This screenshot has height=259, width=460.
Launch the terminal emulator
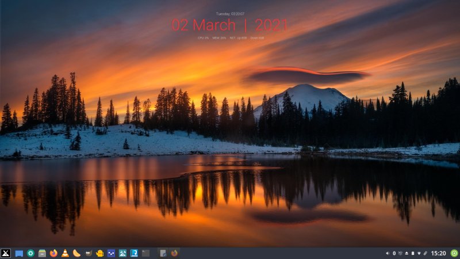146,253
